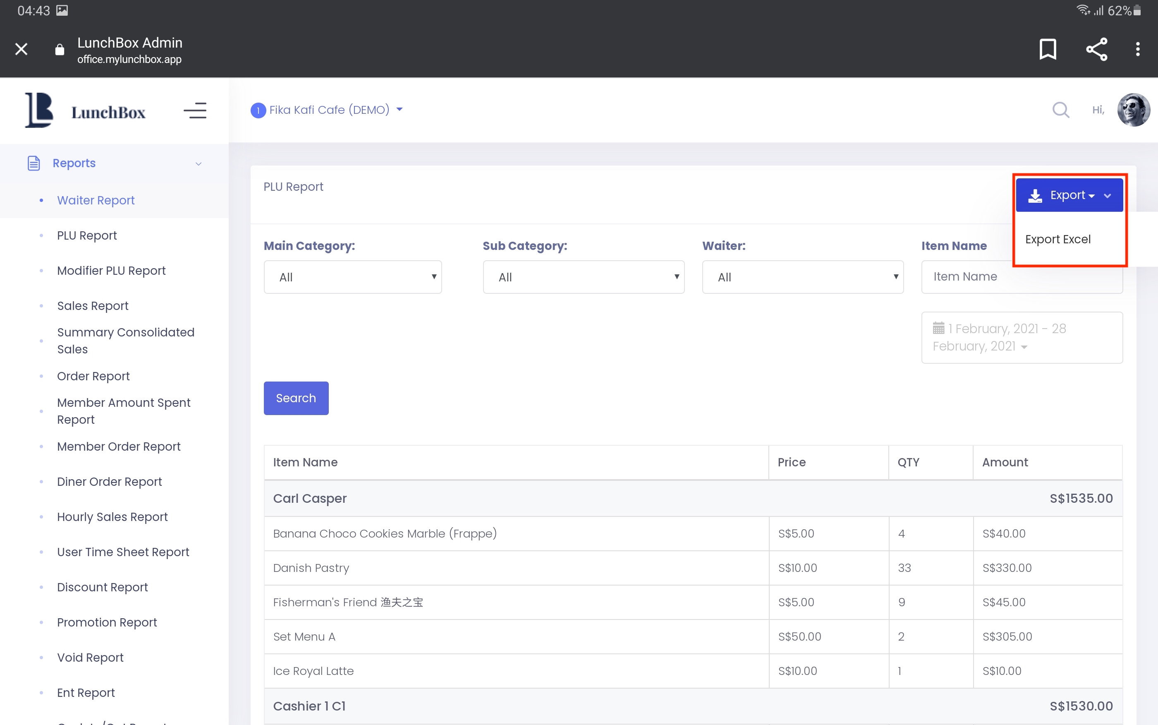Image resolution: width=1158 pixels, height=725 pixels.
Task: Open the three-dot browser menu
Action: coord(1137,49)
